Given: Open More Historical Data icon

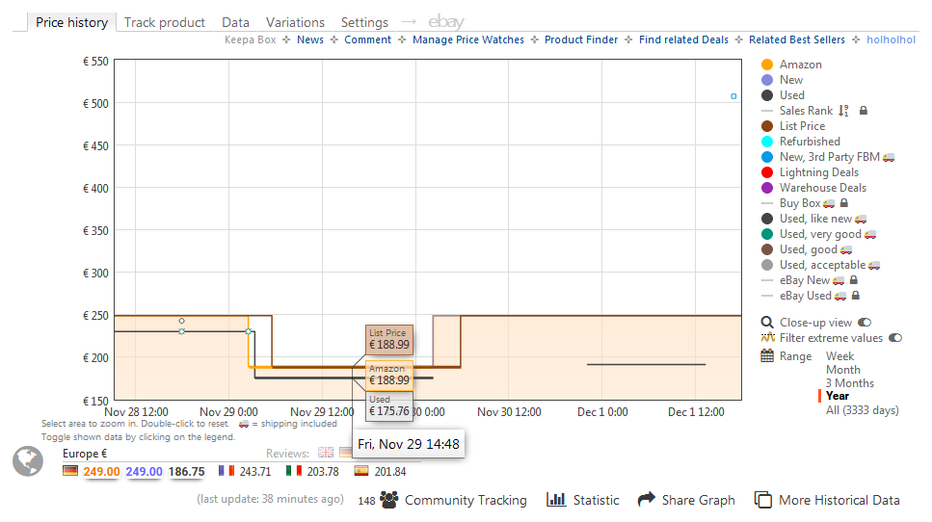Looking at the screenshot, I should pyautogui.click(x=763, y=500).
